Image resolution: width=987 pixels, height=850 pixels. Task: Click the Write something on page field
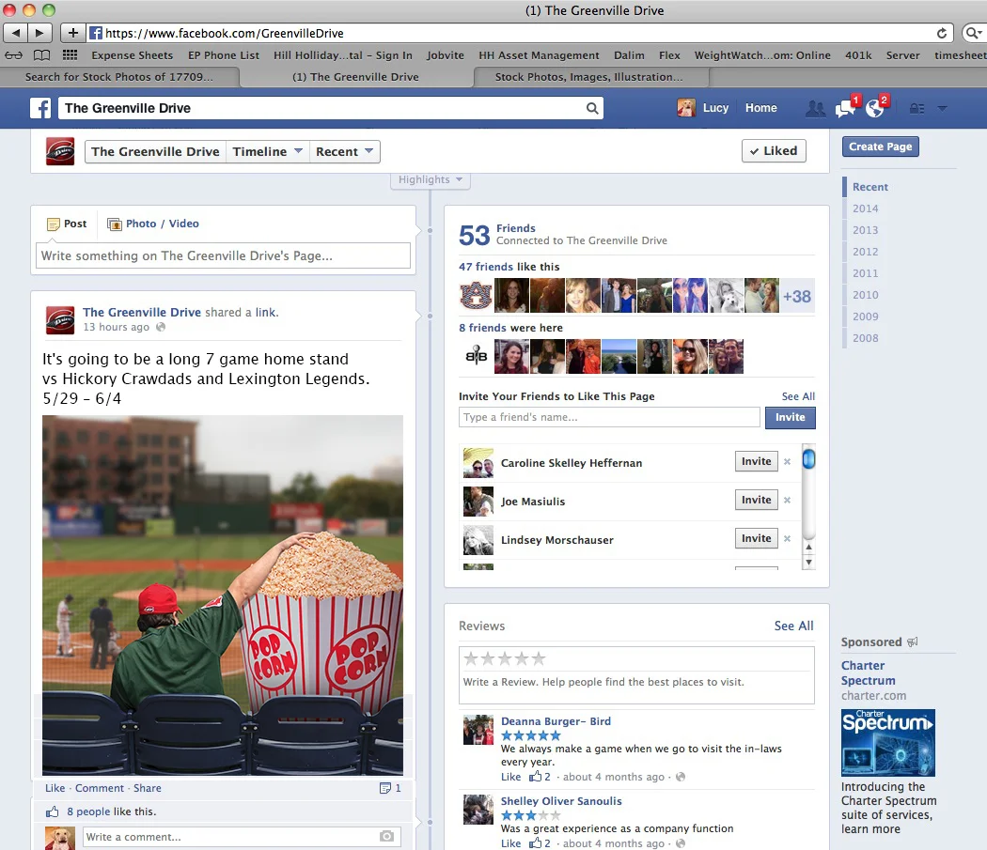pos(223,256)
